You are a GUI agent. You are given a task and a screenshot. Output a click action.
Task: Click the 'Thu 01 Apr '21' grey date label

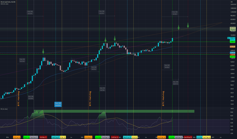click(x=106, y=137)
